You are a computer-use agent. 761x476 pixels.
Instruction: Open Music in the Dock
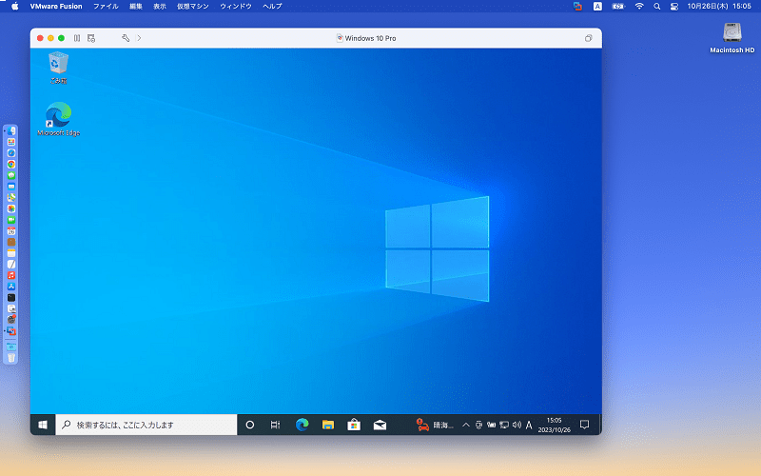click(x=11, y=275)
